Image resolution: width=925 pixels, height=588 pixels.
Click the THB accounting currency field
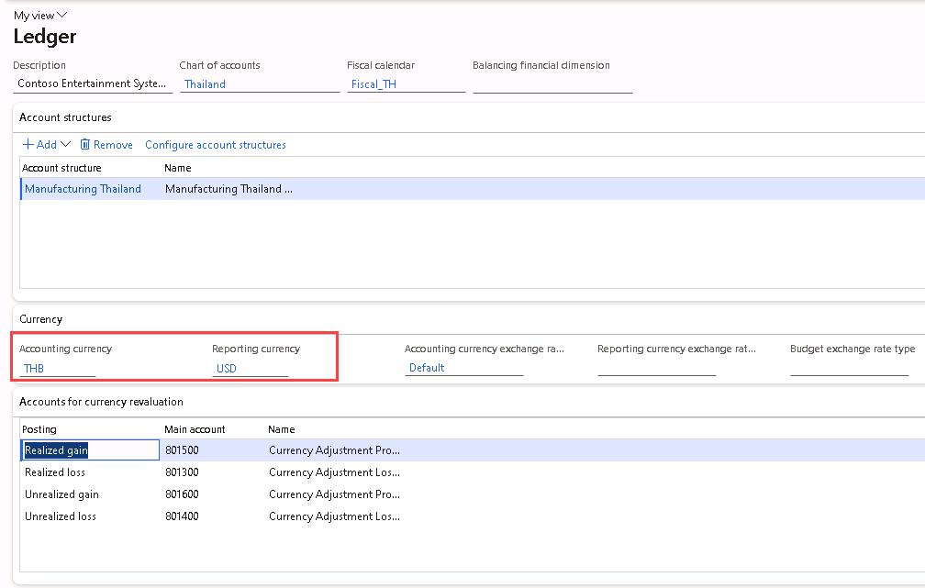tap(57, 368)
